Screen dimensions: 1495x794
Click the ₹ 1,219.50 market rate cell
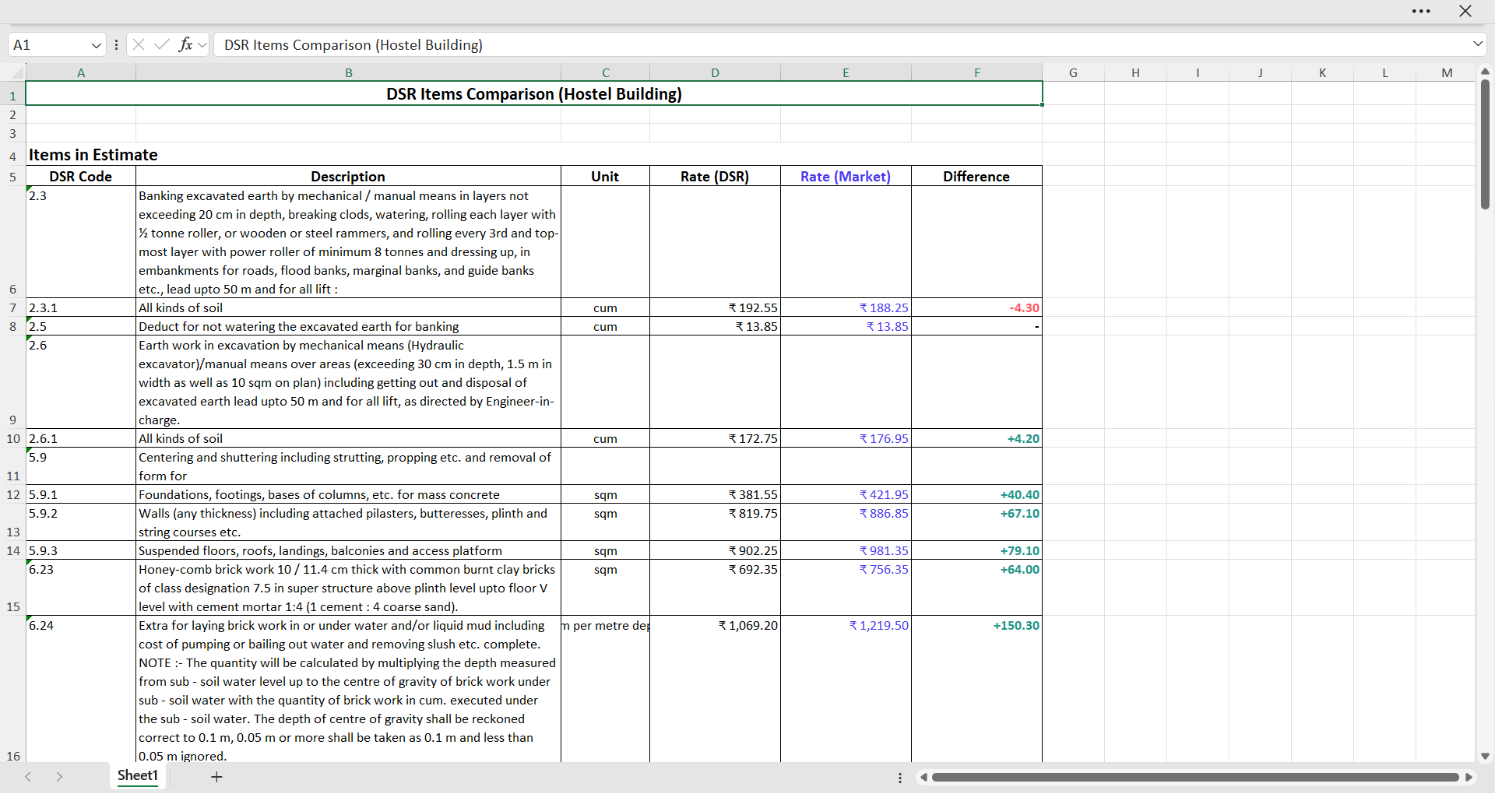pos(846,690)
